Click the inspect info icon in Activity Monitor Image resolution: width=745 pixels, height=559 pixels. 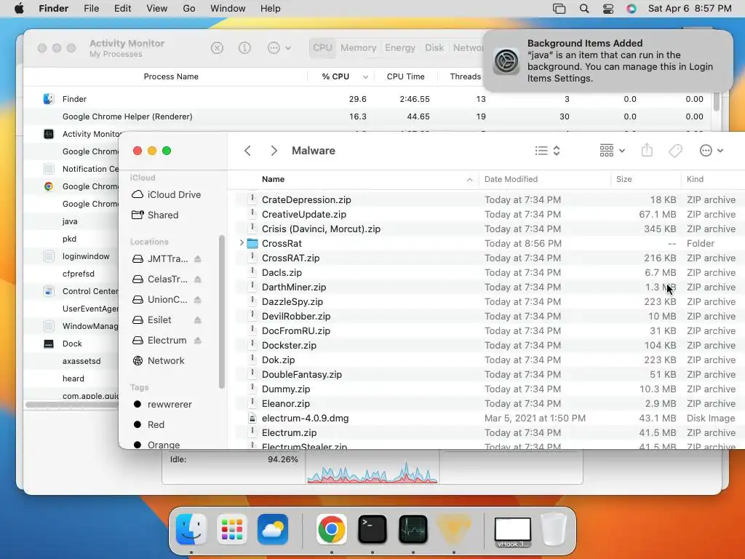pyautogui.click(x=244, y=48)
